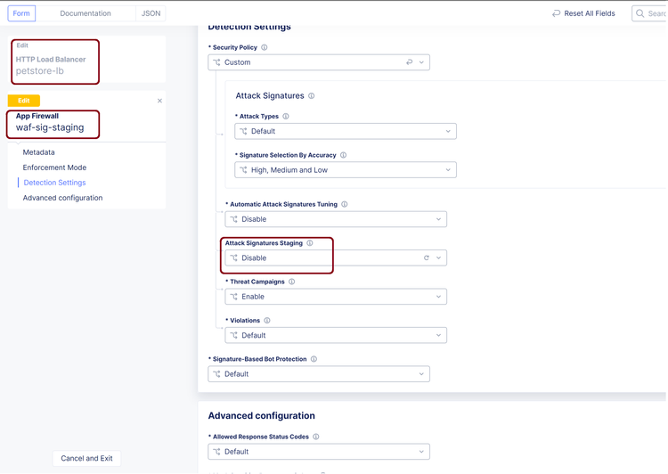The width and height of the screenshot is (668, 474).
Task: Expand Signature Selection By Accuracy dropdown
Action: click(x=346, y=170)
